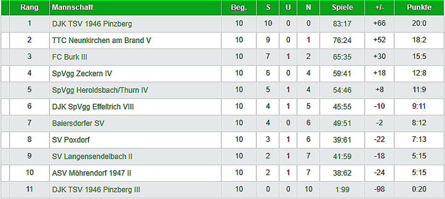Select FC Burk III team

pyautogui.click(x=70, y=57)
